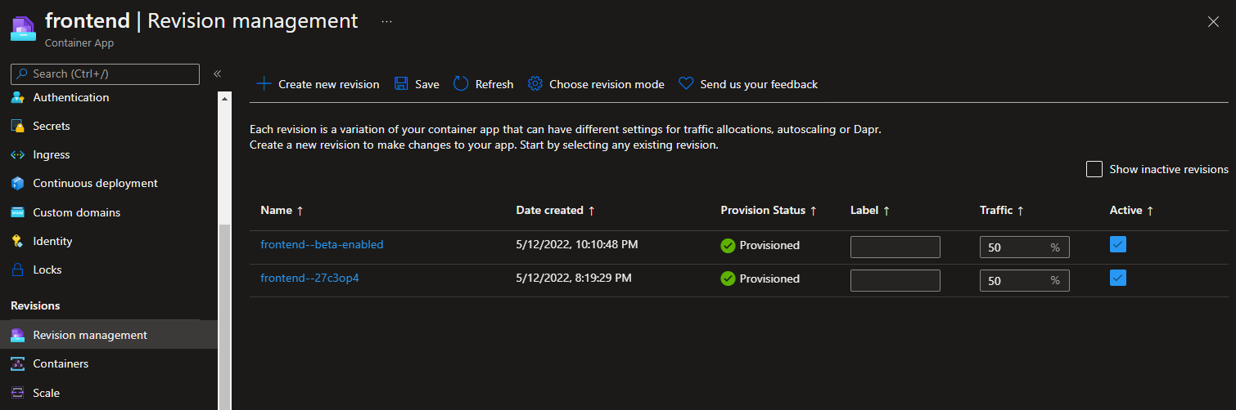The image size is (1236, 410).
Task: Click the frontend Container App icon
Action: (22, 28)
